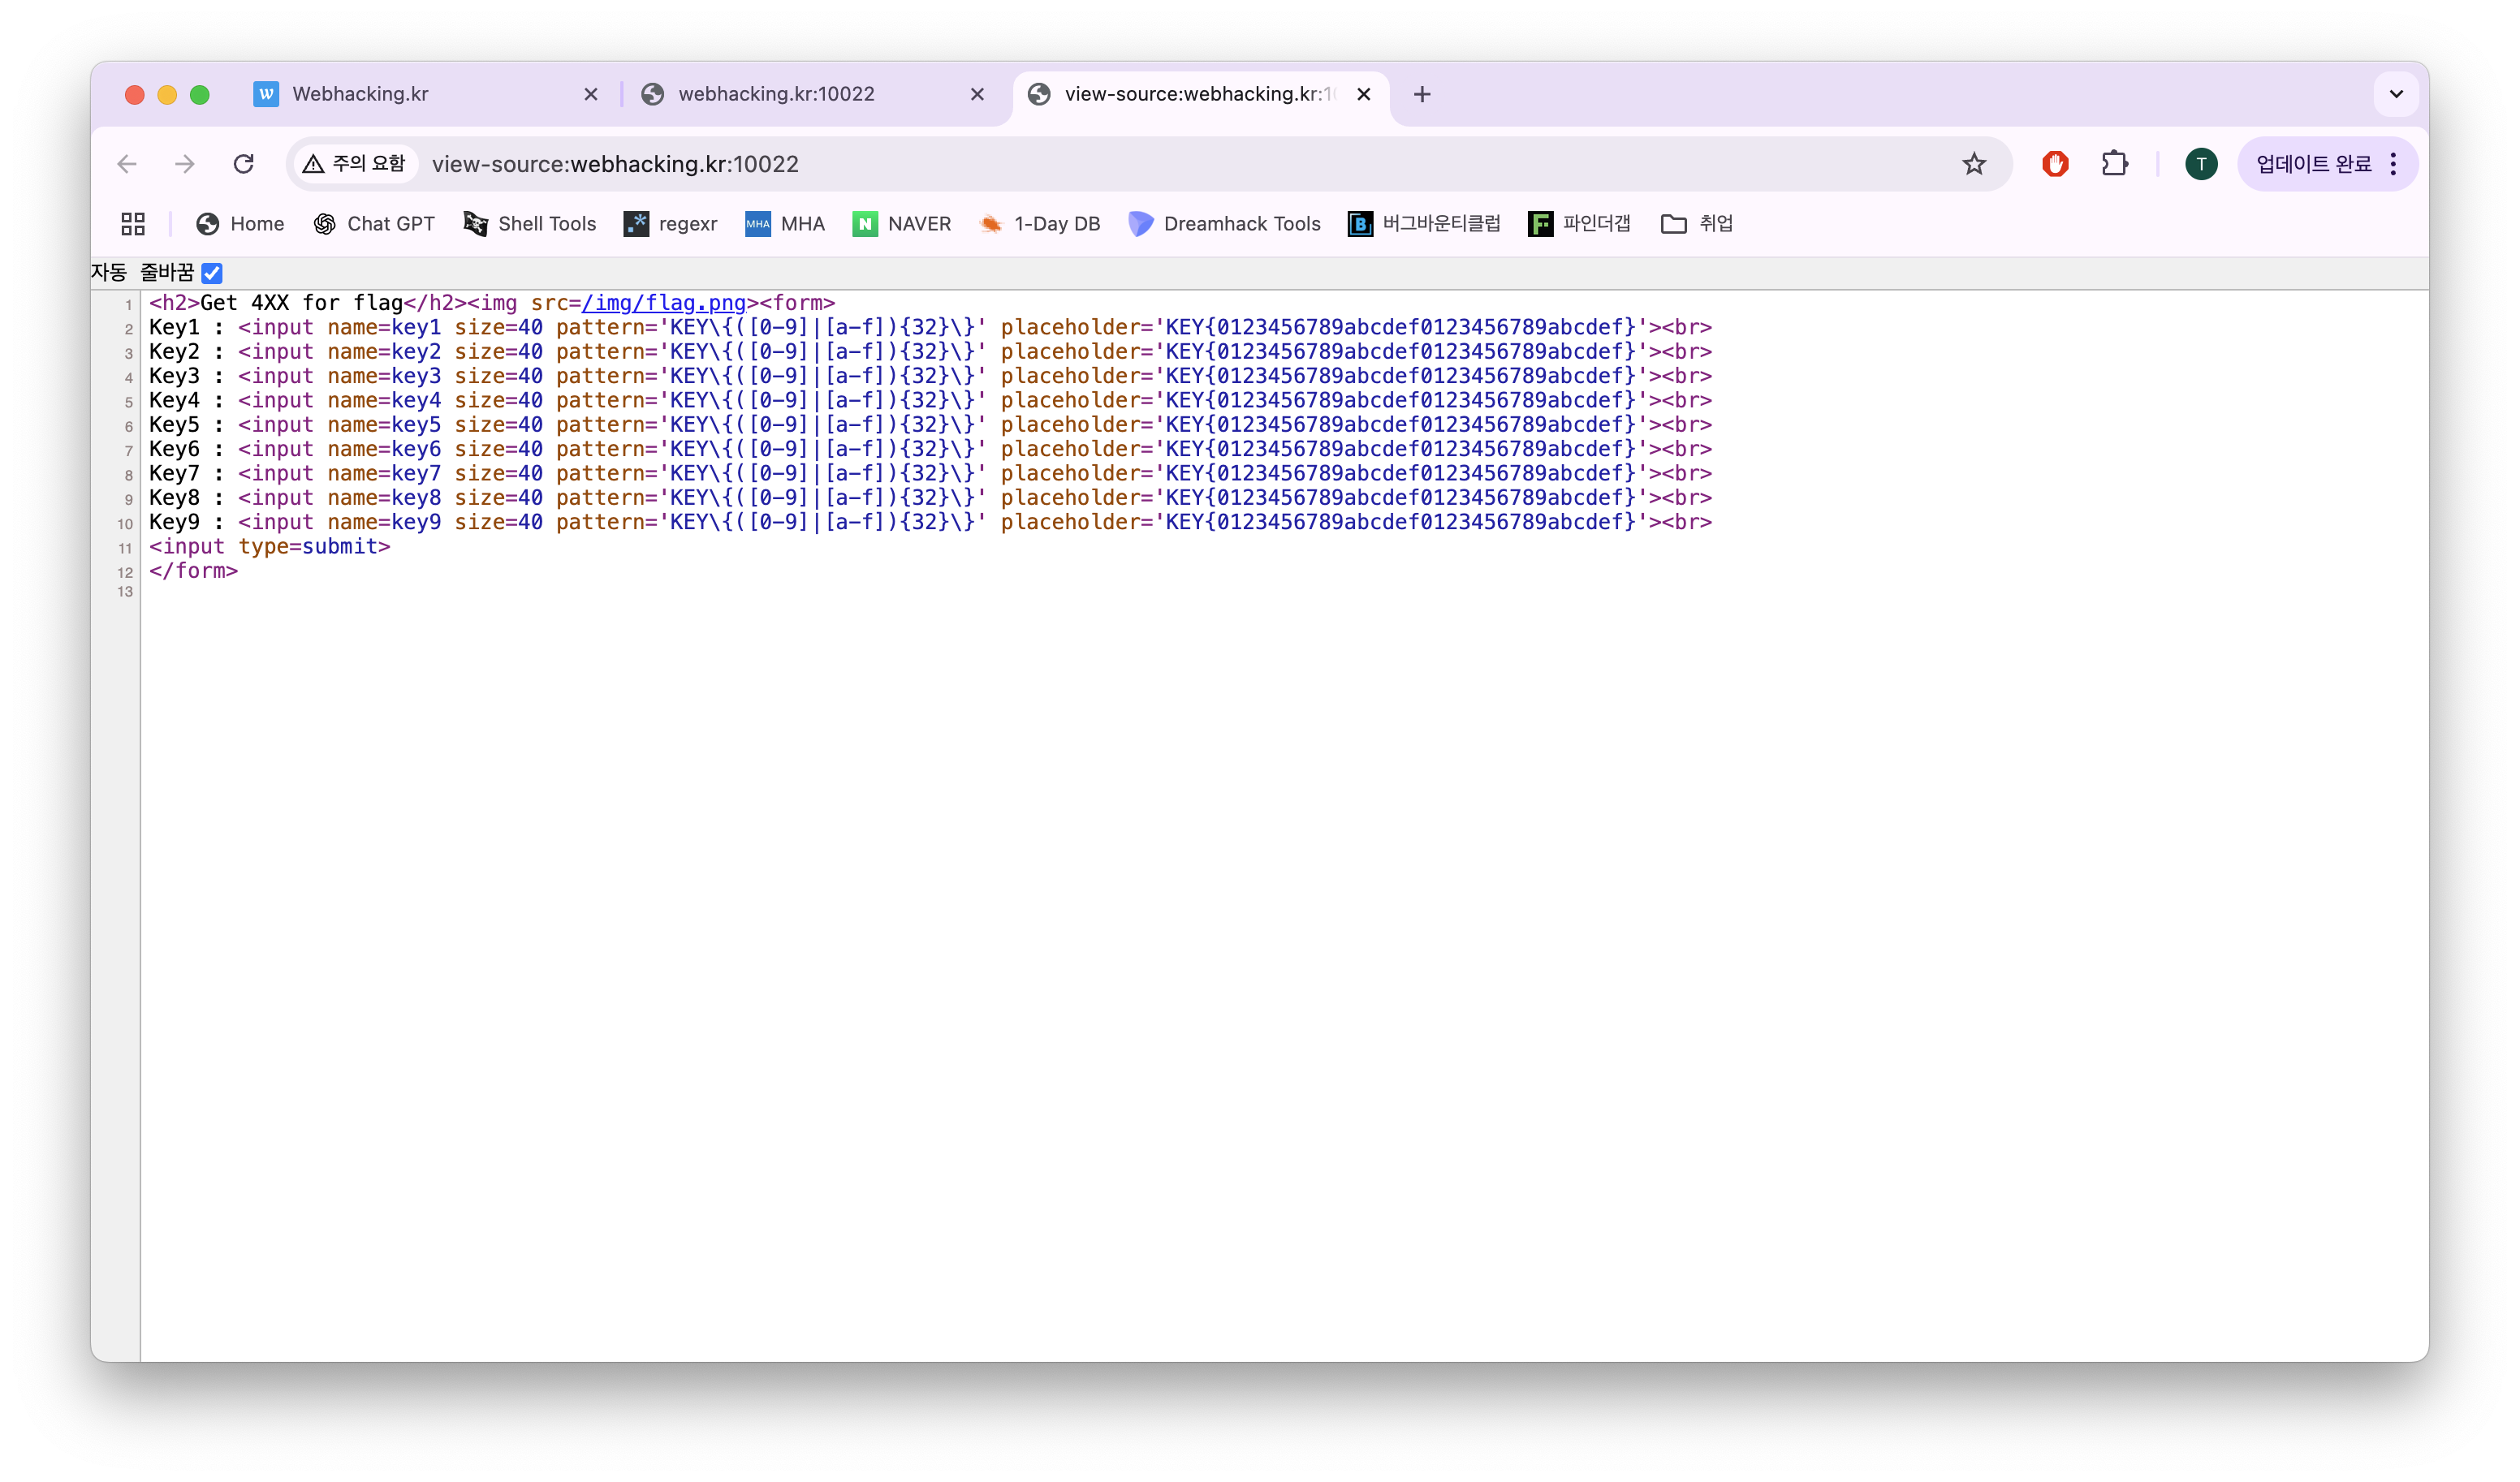Open the red shield ad blocker extension
This screenshot has width=2520, height=1482.
pyautogui.click(x=2055, y=164)
